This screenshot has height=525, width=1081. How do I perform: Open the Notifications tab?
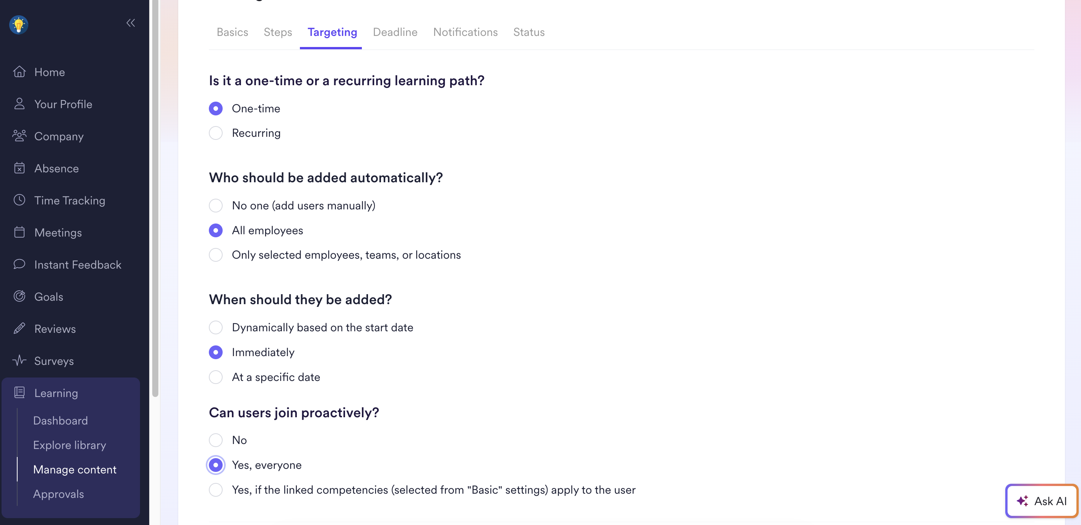click(x=465, y=32)
